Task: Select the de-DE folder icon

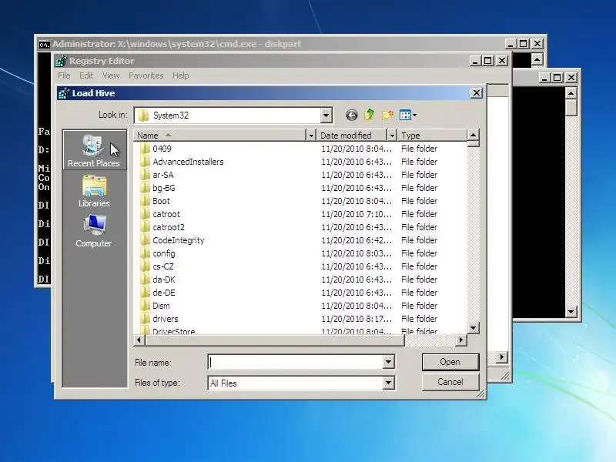Action: [145, 293]
